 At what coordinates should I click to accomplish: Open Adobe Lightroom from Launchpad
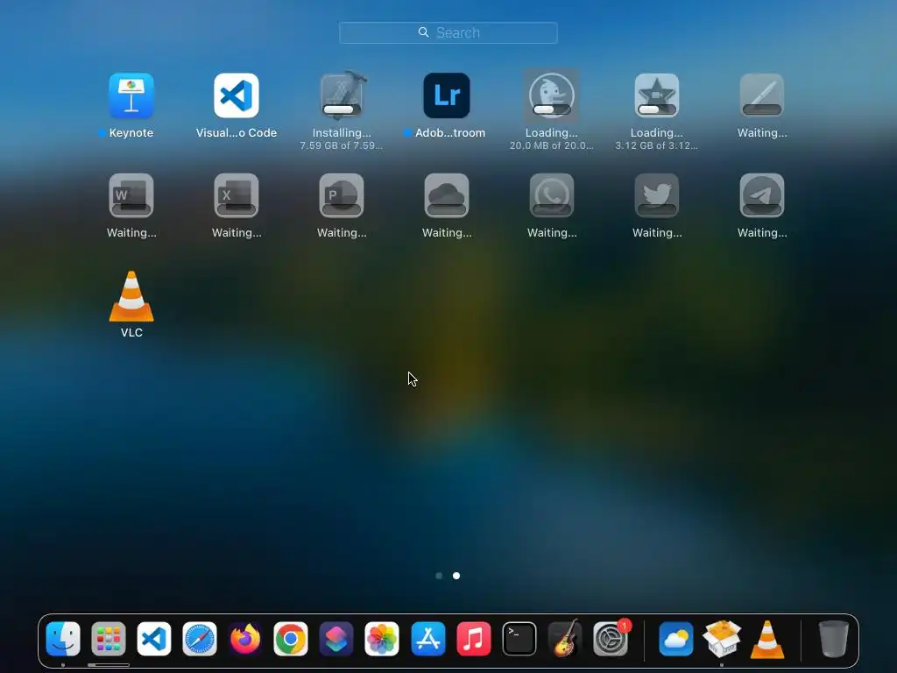pyautogui.click(x=447, y=96)
